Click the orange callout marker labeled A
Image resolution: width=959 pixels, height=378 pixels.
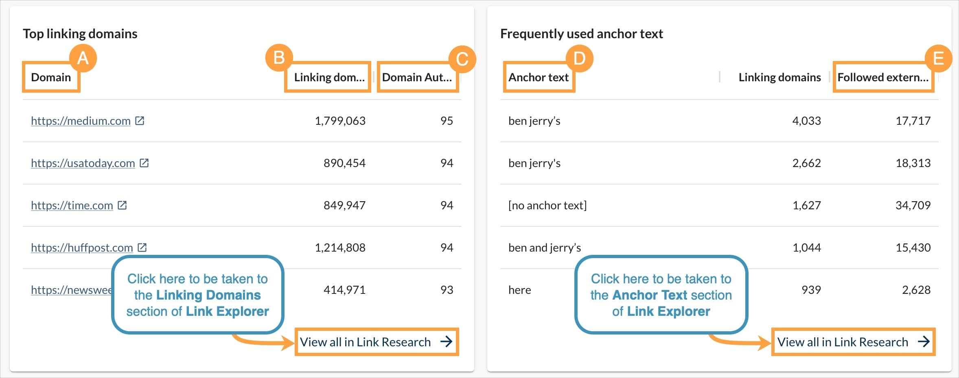tap(84, 58)
